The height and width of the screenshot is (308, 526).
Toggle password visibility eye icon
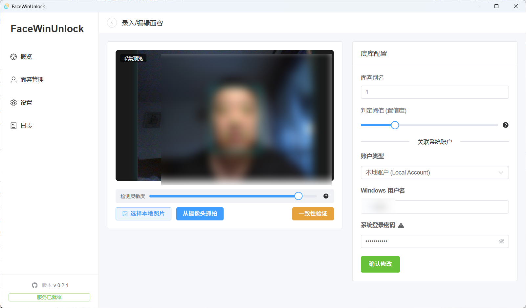click(x=502, y=241)
